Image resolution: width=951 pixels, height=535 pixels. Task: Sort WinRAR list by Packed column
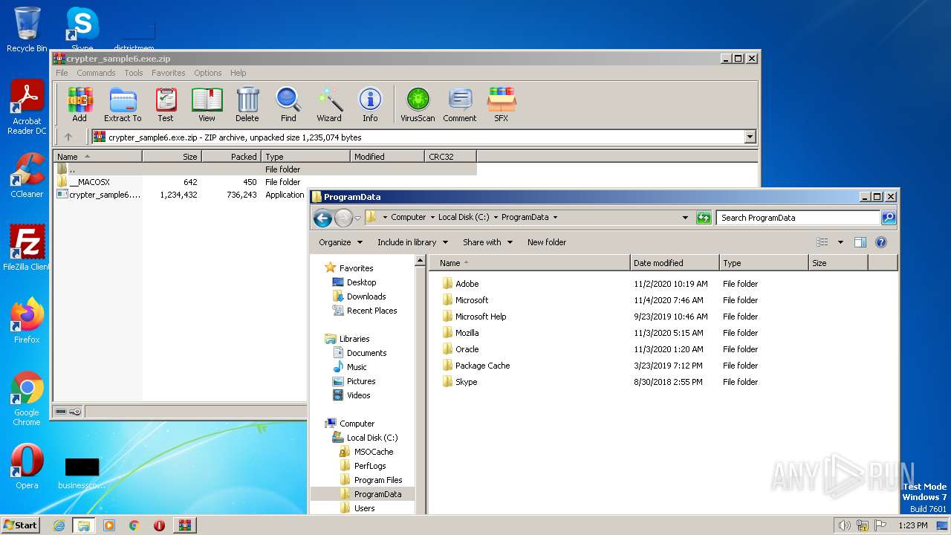[x=231, y=157]
